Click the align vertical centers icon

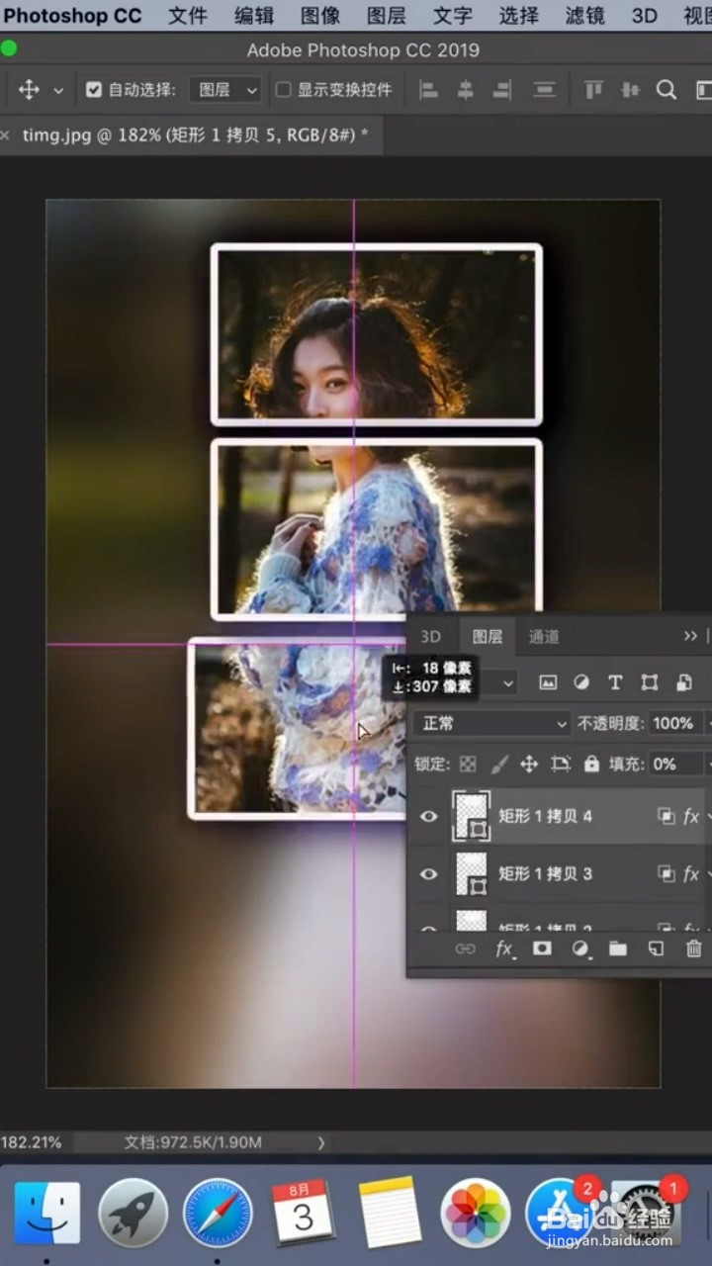(630, 90)
